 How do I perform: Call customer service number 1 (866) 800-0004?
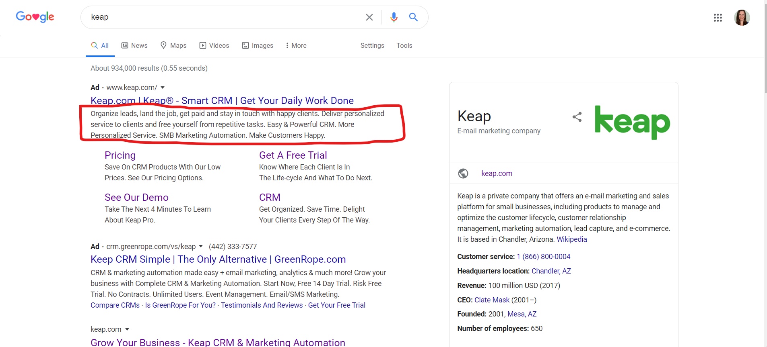543,257
